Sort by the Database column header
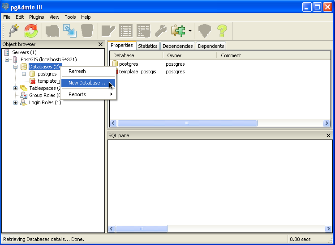The height and width of the screenshot is (245, 335). (136, 55)
